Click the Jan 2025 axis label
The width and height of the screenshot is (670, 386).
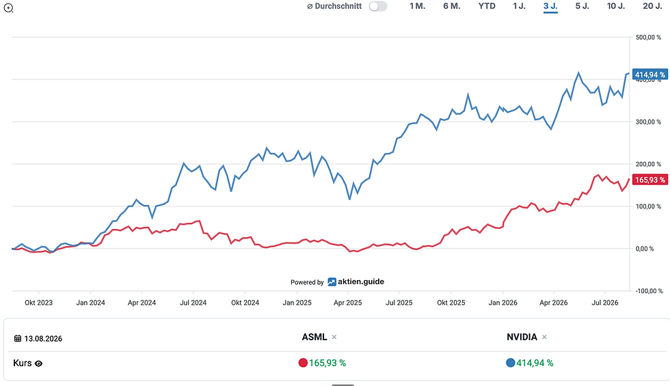pyautogui.click(x=297, y=303)
